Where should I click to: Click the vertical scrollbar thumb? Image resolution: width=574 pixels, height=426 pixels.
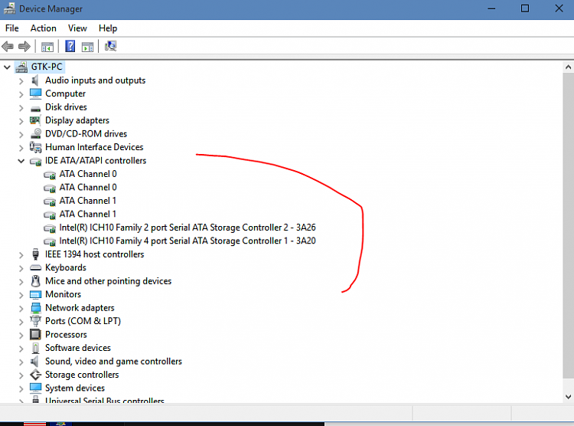[x=568, y=226]
